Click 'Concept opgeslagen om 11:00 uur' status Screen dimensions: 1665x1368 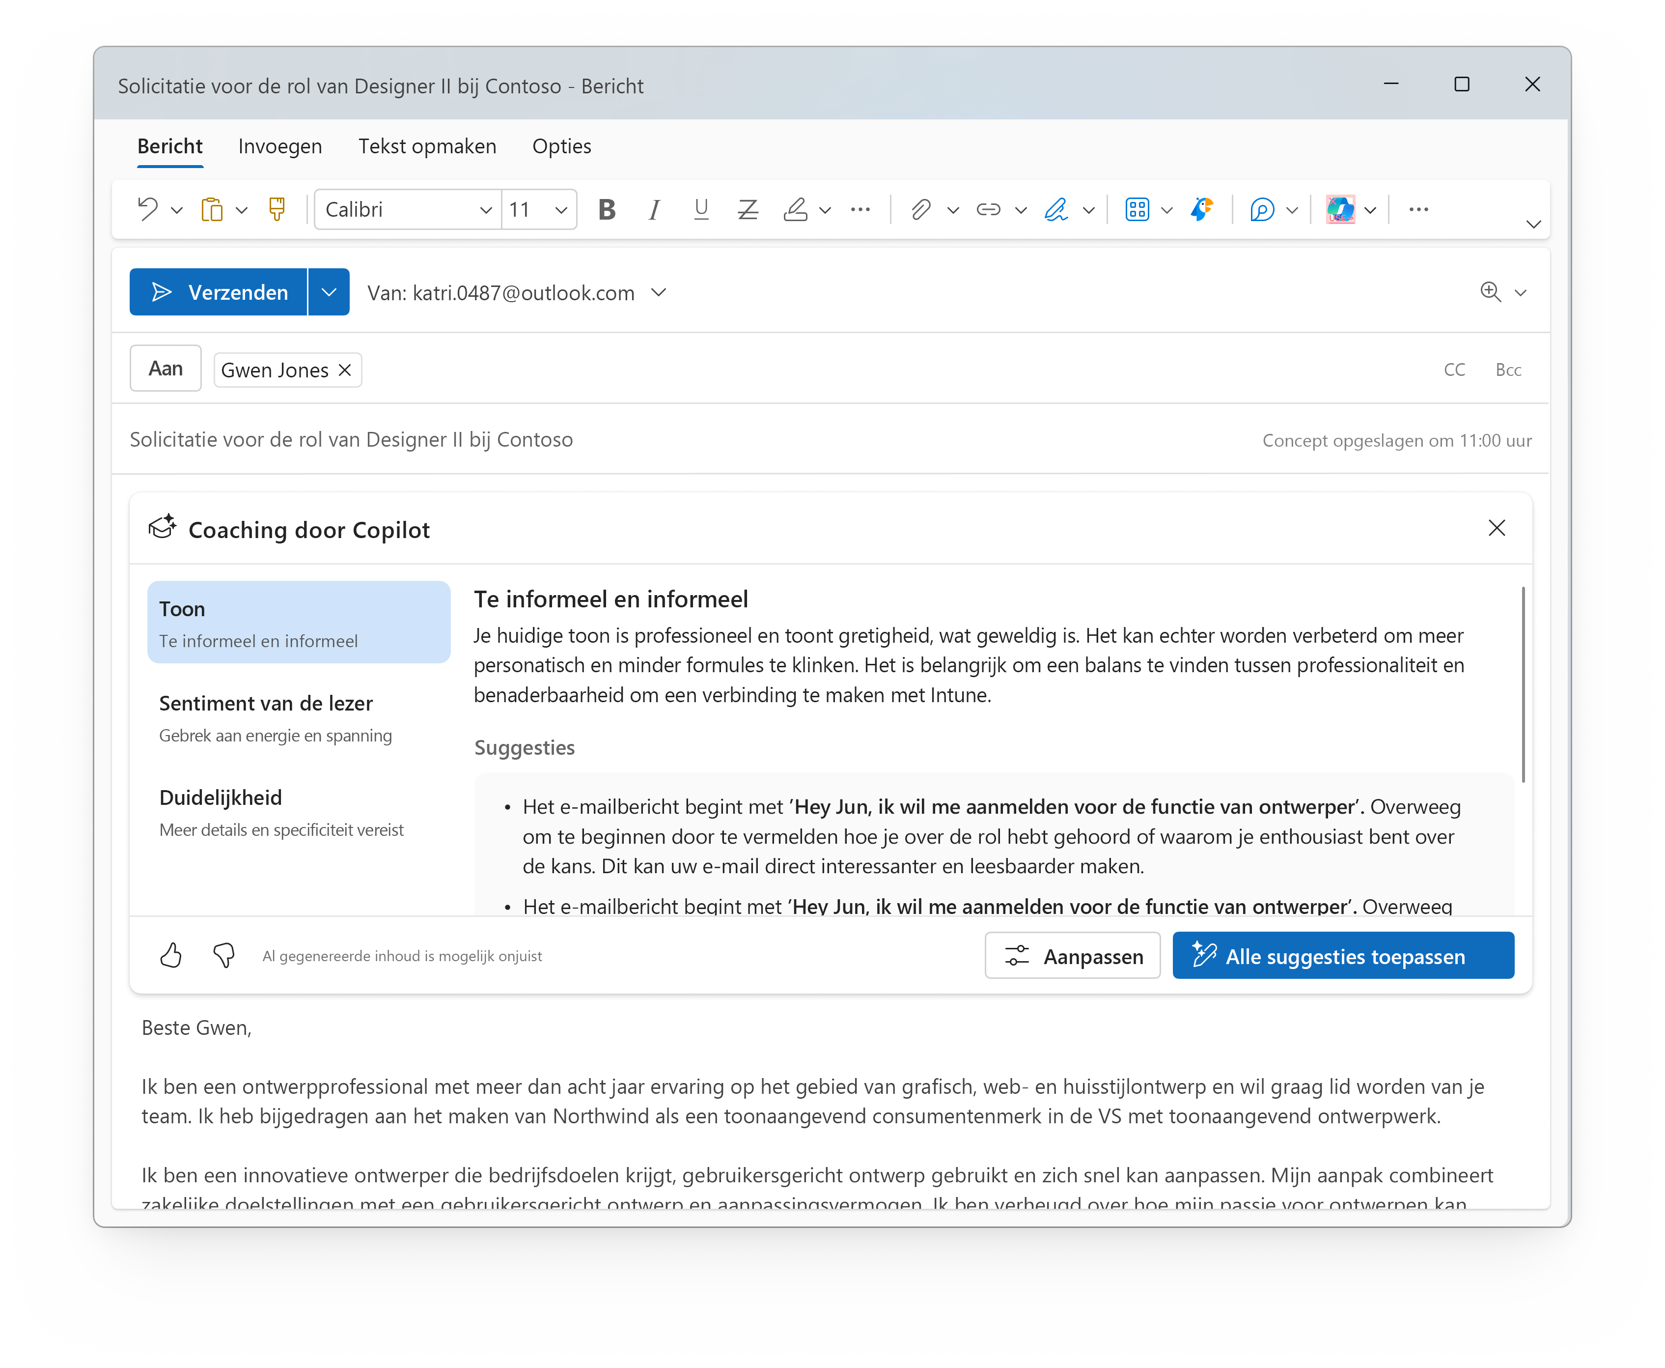coord(1397,441)
